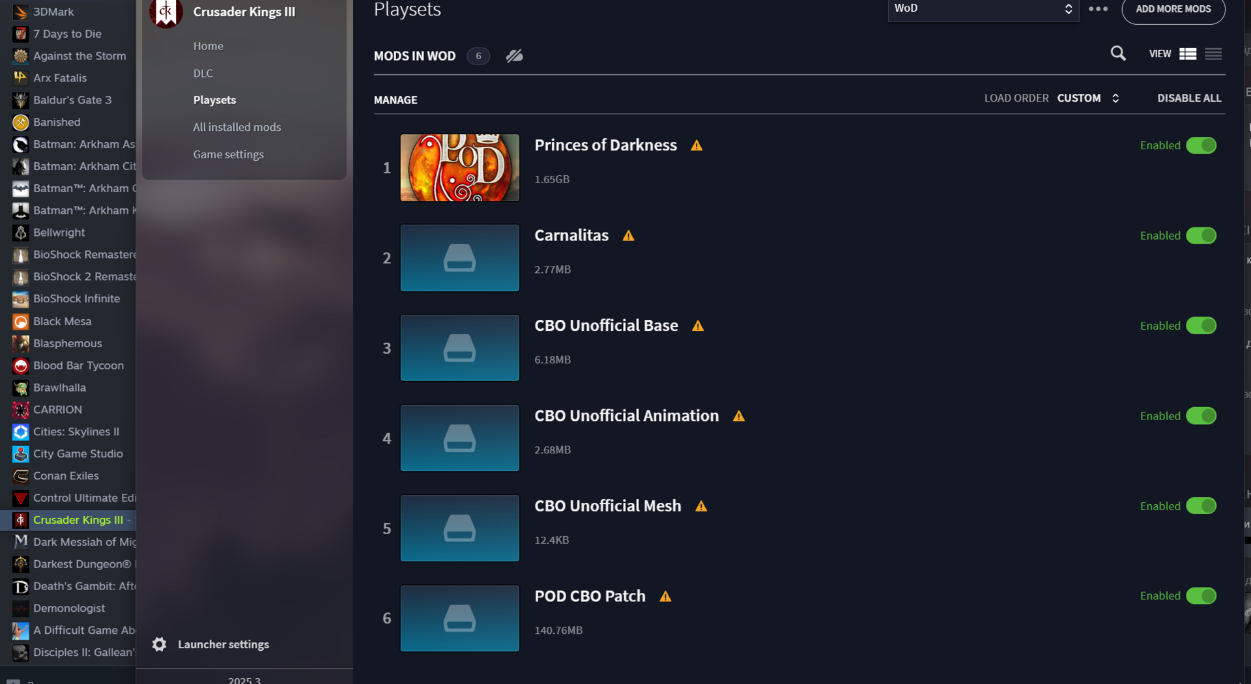The width and height of the screenshot is (1251, 684).
Task: Open the WoD playset selector dropdown
Action: pos(983,9)
